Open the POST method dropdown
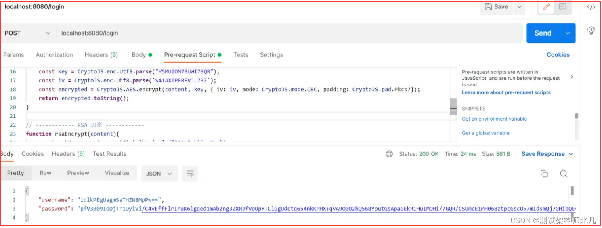The height and width of the screenshot is (228, 602). point(28,33)
